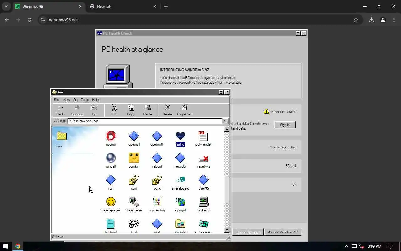Click the vertical scrollbar thumb
The height and width of the screenshot is (251, 401).
tap(227, 190)
